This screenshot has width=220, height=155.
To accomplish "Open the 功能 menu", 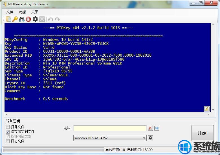I will pos(22,12).
